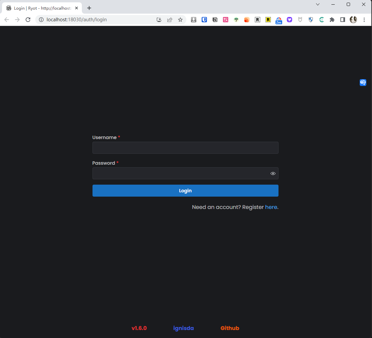The width and height of the screenshot is (372, 338).
Task: Expand the tab search chevron
Action: pos(318,4)
